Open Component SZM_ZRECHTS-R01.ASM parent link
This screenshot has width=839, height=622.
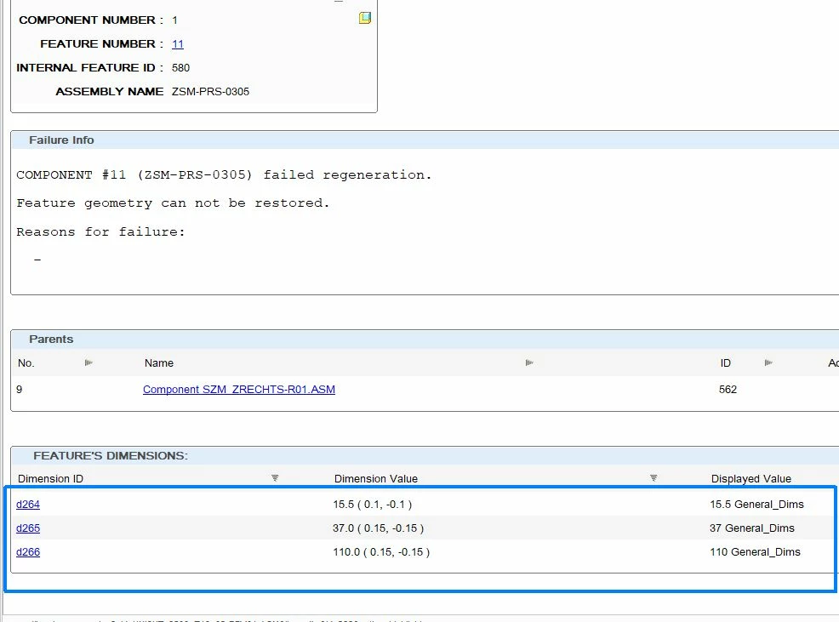pyautogui.click(x=238, y=389)
